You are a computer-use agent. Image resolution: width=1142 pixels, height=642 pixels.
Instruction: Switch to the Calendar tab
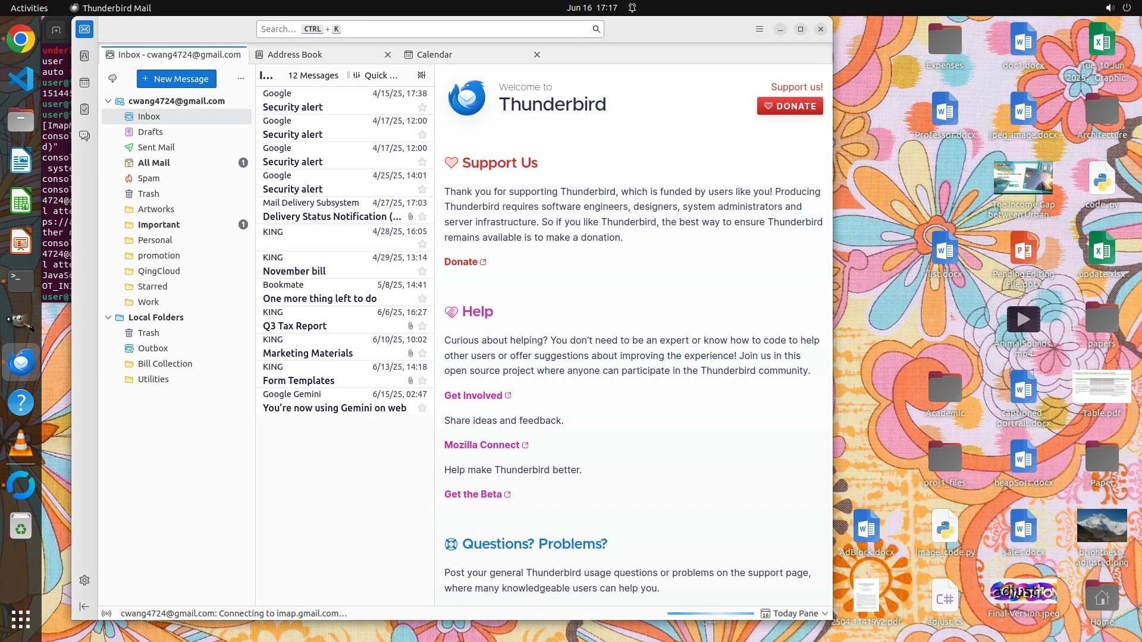tap(434, 55)
